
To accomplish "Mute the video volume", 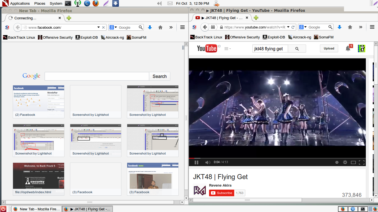I will (x=208, y=163).
